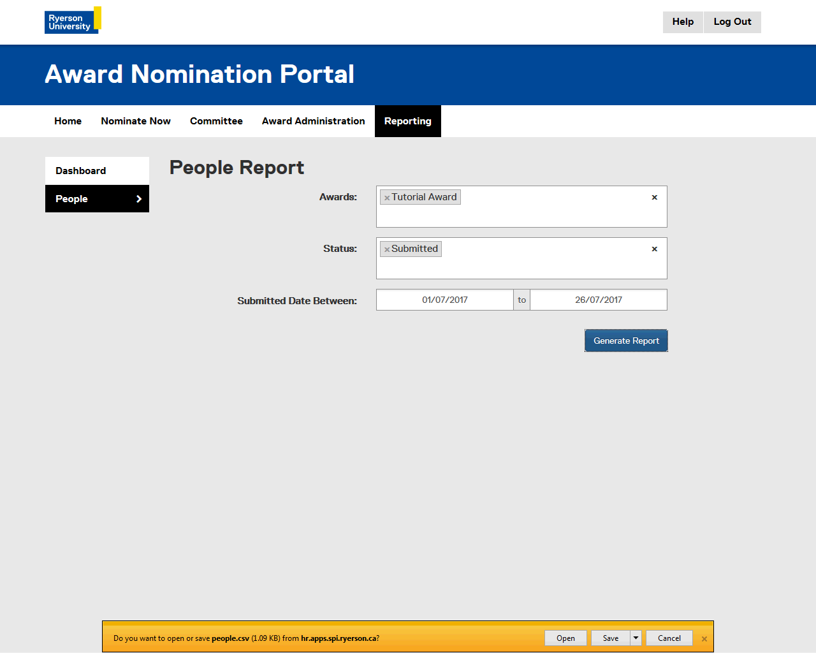The image size is (816, 653).
Task: Remove the Tutorial Award tag
Action: [x=387, y=198]
